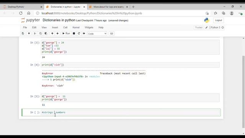Open the Edit menu
Screen dimensions: 245x138
(x=34, y=27)
